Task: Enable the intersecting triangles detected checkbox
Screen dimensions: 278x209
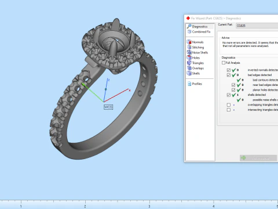Action: [229, 110]
